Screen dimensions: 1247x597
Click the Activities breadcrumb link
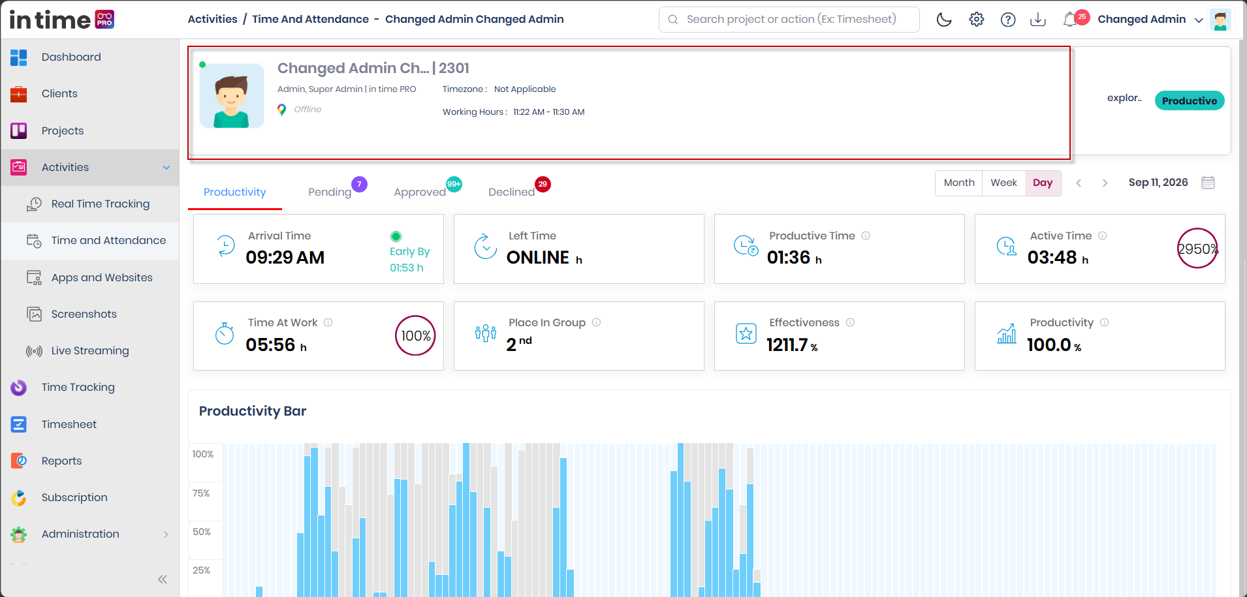213,20
